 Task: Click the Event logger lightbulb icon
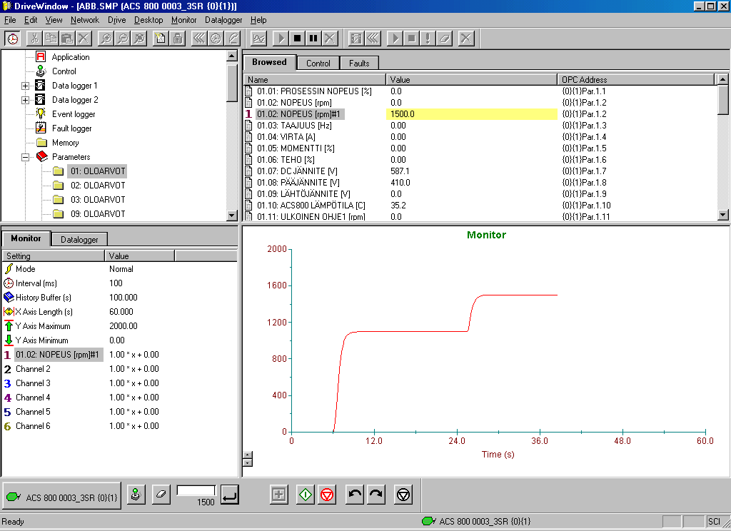[41, 113]
